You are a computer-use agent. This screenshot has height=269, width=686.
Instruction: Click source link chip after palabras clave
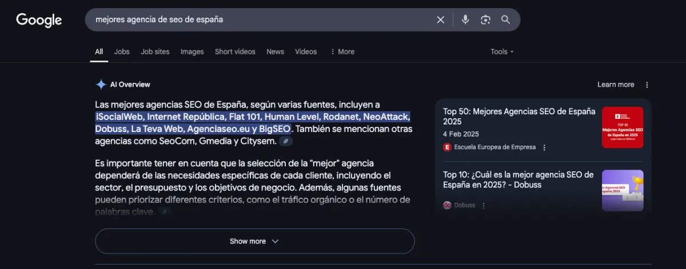165,212
